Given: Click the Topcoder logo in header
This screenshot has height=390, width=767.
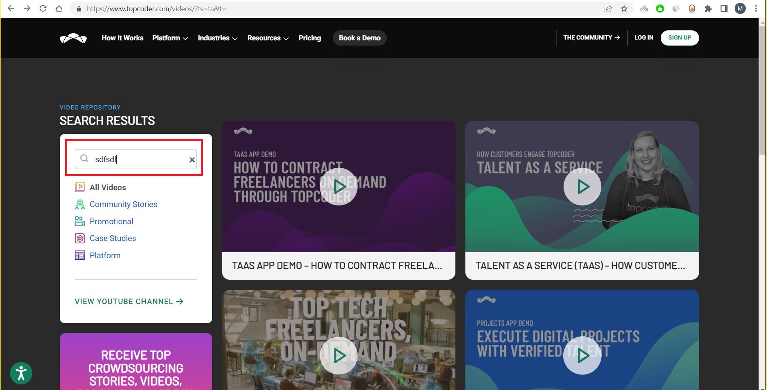Looking at the screenshot, I should pos(73,38).
